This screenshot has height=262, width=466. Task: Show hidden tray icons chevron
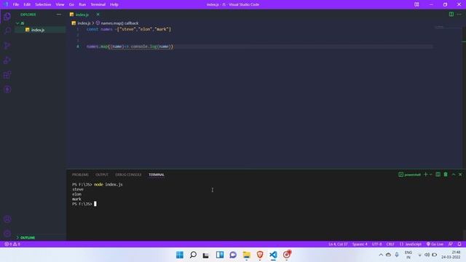point(381,255)
